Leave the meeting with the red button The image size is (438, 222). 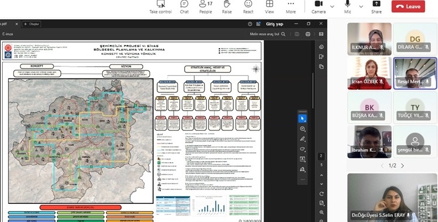[x=408, y=6]
